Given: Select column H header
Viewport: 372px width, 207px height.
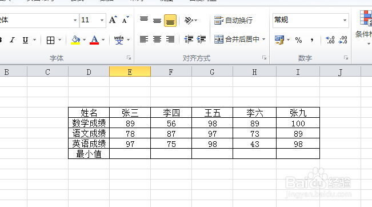Looking at the screenshot, I should pos(254,71).
